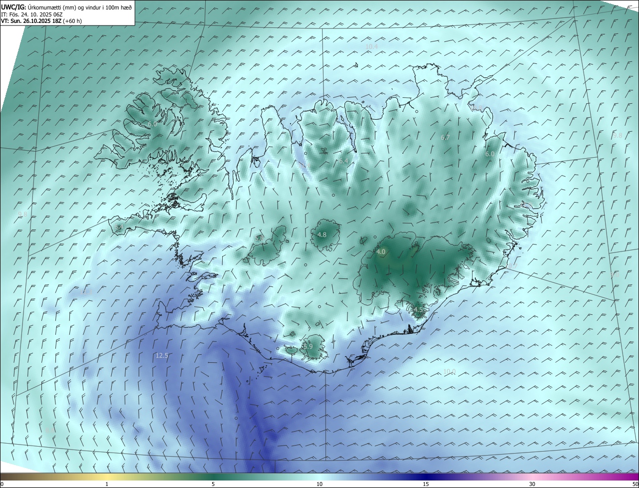Click the 10.4 value north of Iceland
This screenshot has height=488, width=639.
pos(371,47)
